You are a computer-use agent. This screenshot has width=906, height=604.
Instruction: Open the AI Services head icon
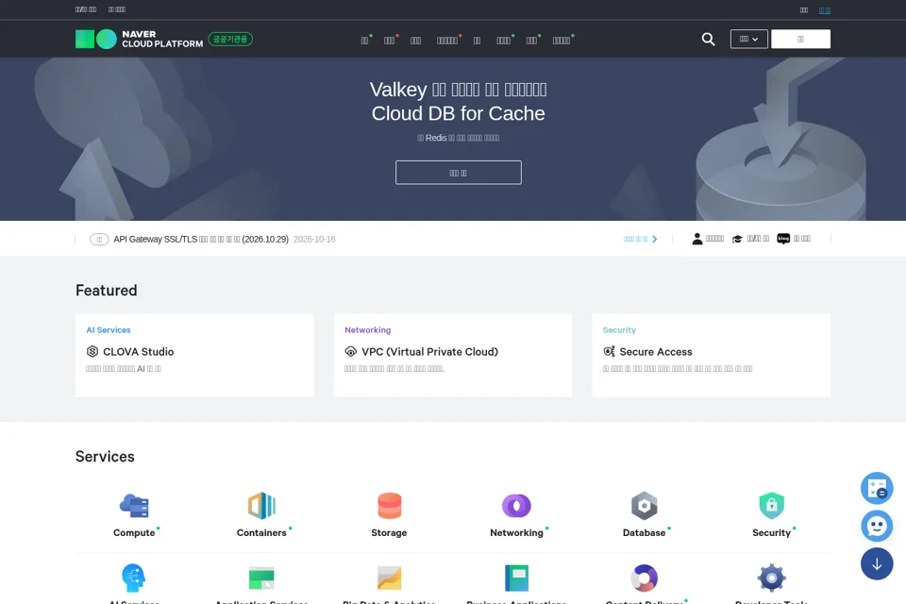tap(133, 578)
